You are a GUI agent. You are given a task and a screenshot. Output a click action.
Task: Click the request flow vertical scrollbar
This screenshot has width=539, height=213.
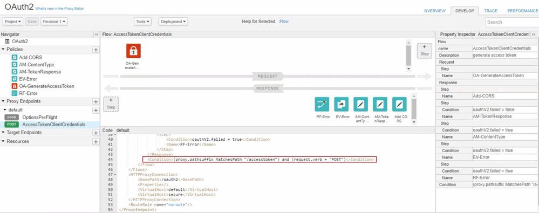(408, 56)
